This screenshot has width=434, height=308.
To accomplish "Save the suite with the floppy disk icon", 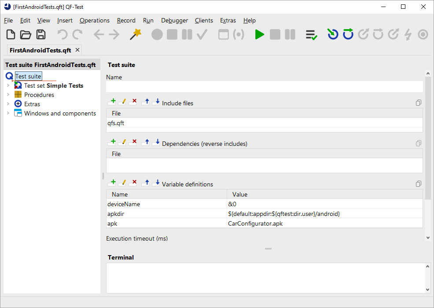I will [41, 35].
